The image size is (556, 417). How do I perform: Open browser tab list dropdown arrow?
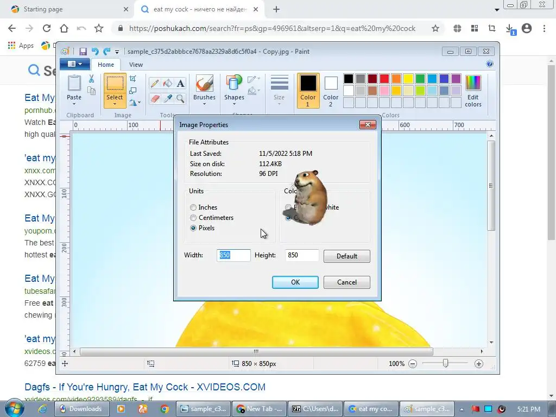(x=497, y=10)
